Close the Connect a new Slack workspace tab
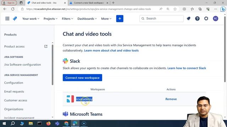This screenshot has width=227, height=127. pos(107,3)
